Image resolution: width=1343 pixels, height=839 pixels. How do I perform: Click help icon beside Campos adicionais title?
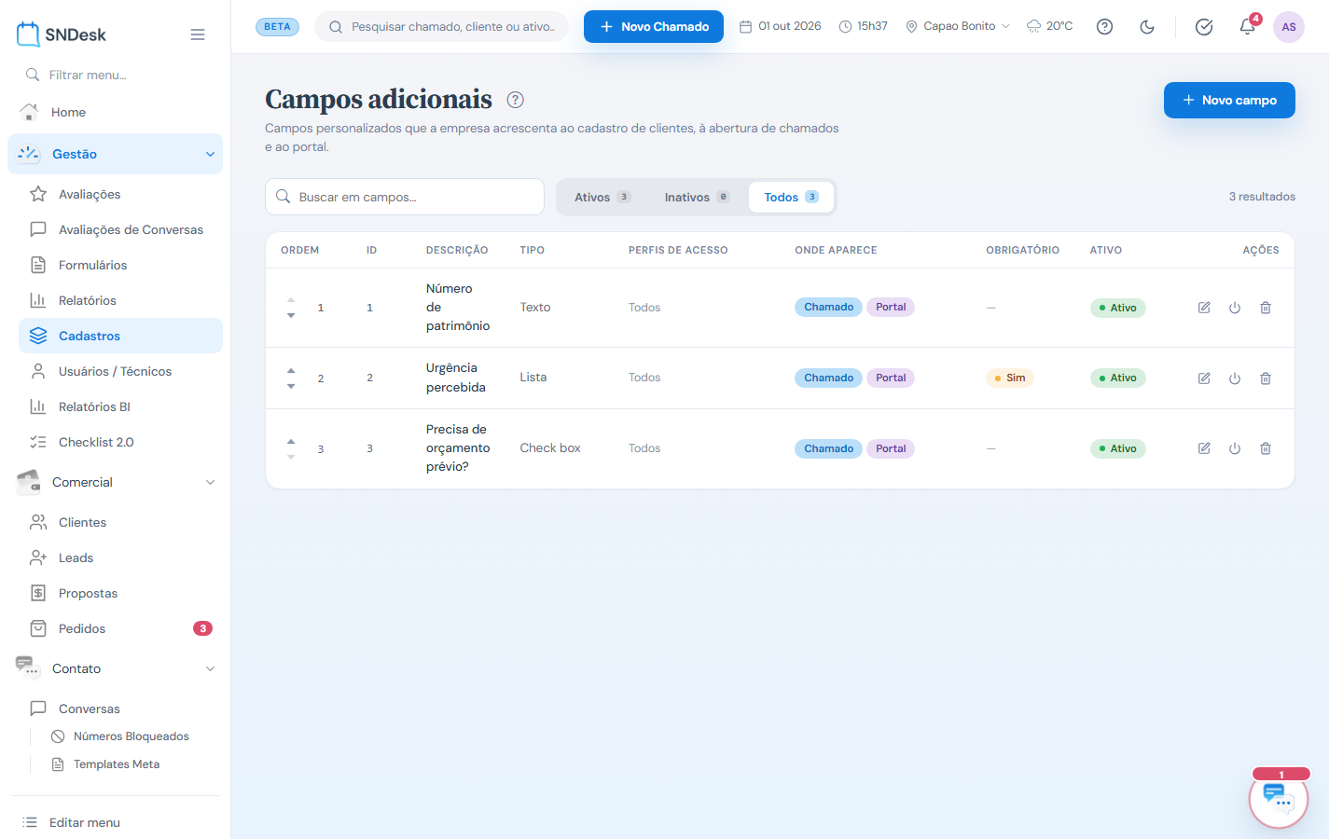515,100
